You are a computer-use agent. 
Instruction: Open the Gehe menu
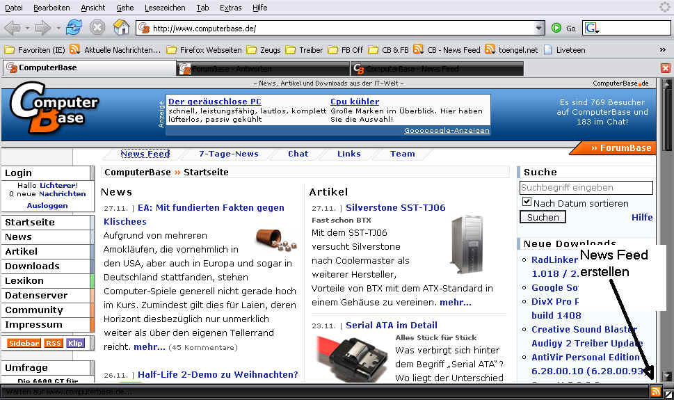pos(125,8)
